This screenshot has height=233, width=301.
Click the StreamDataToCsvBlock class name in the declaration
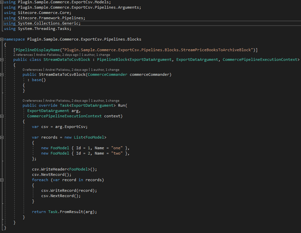[x=67, y=60]
